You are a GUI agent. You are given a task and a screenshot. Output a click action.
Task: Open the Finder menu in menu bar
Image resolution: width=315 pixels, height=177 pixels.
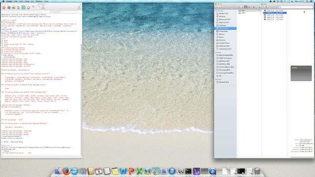click(9, 1)
